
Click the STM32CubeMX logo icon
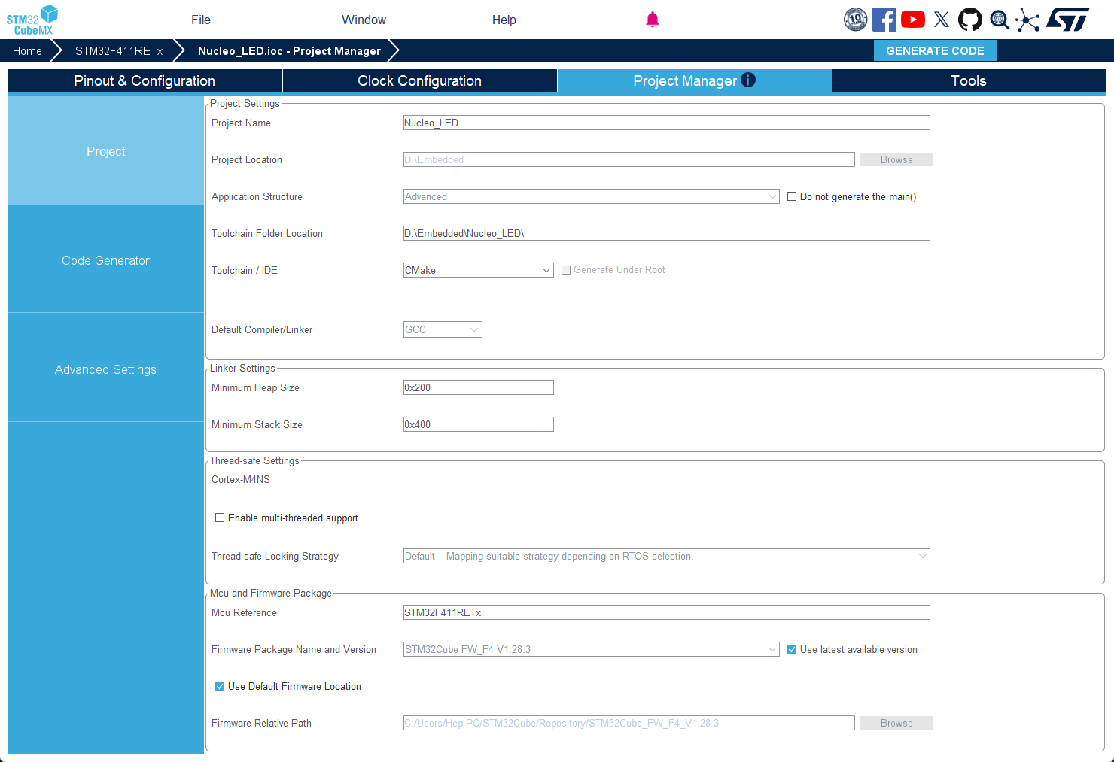point(32,20)
